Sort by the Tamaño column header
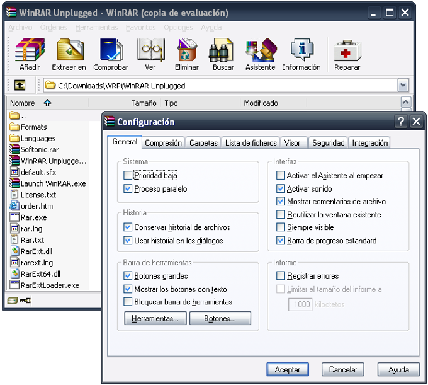428x385 pixels. coord(125,103)
